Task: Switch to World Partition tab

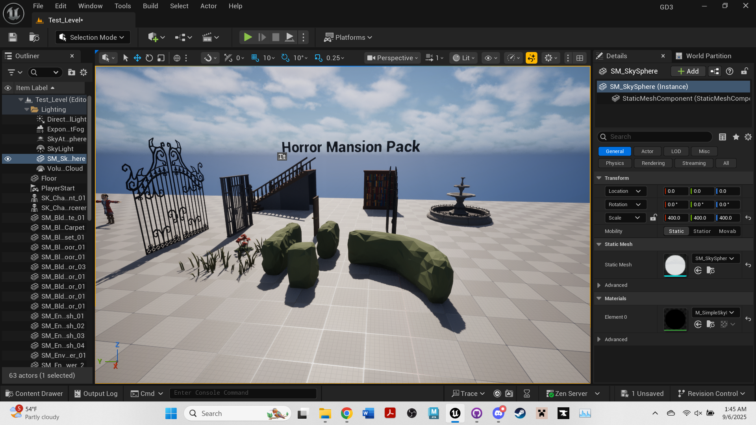Action: pyautogui.click(x=704, y=56)
